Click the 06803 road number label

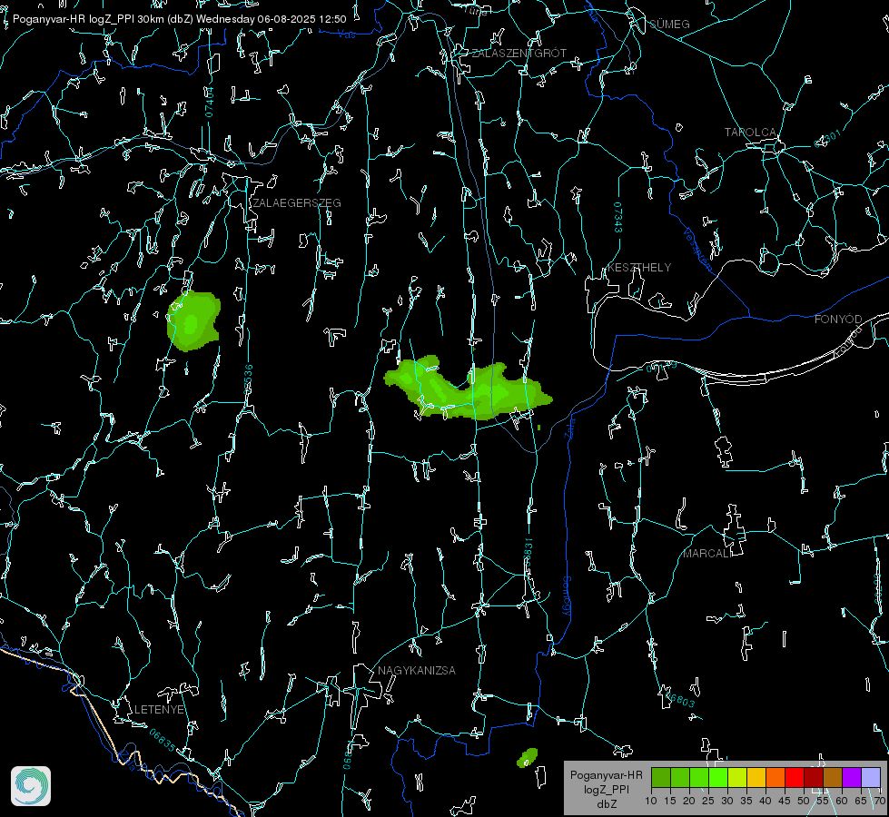click(x=682, y=700)
